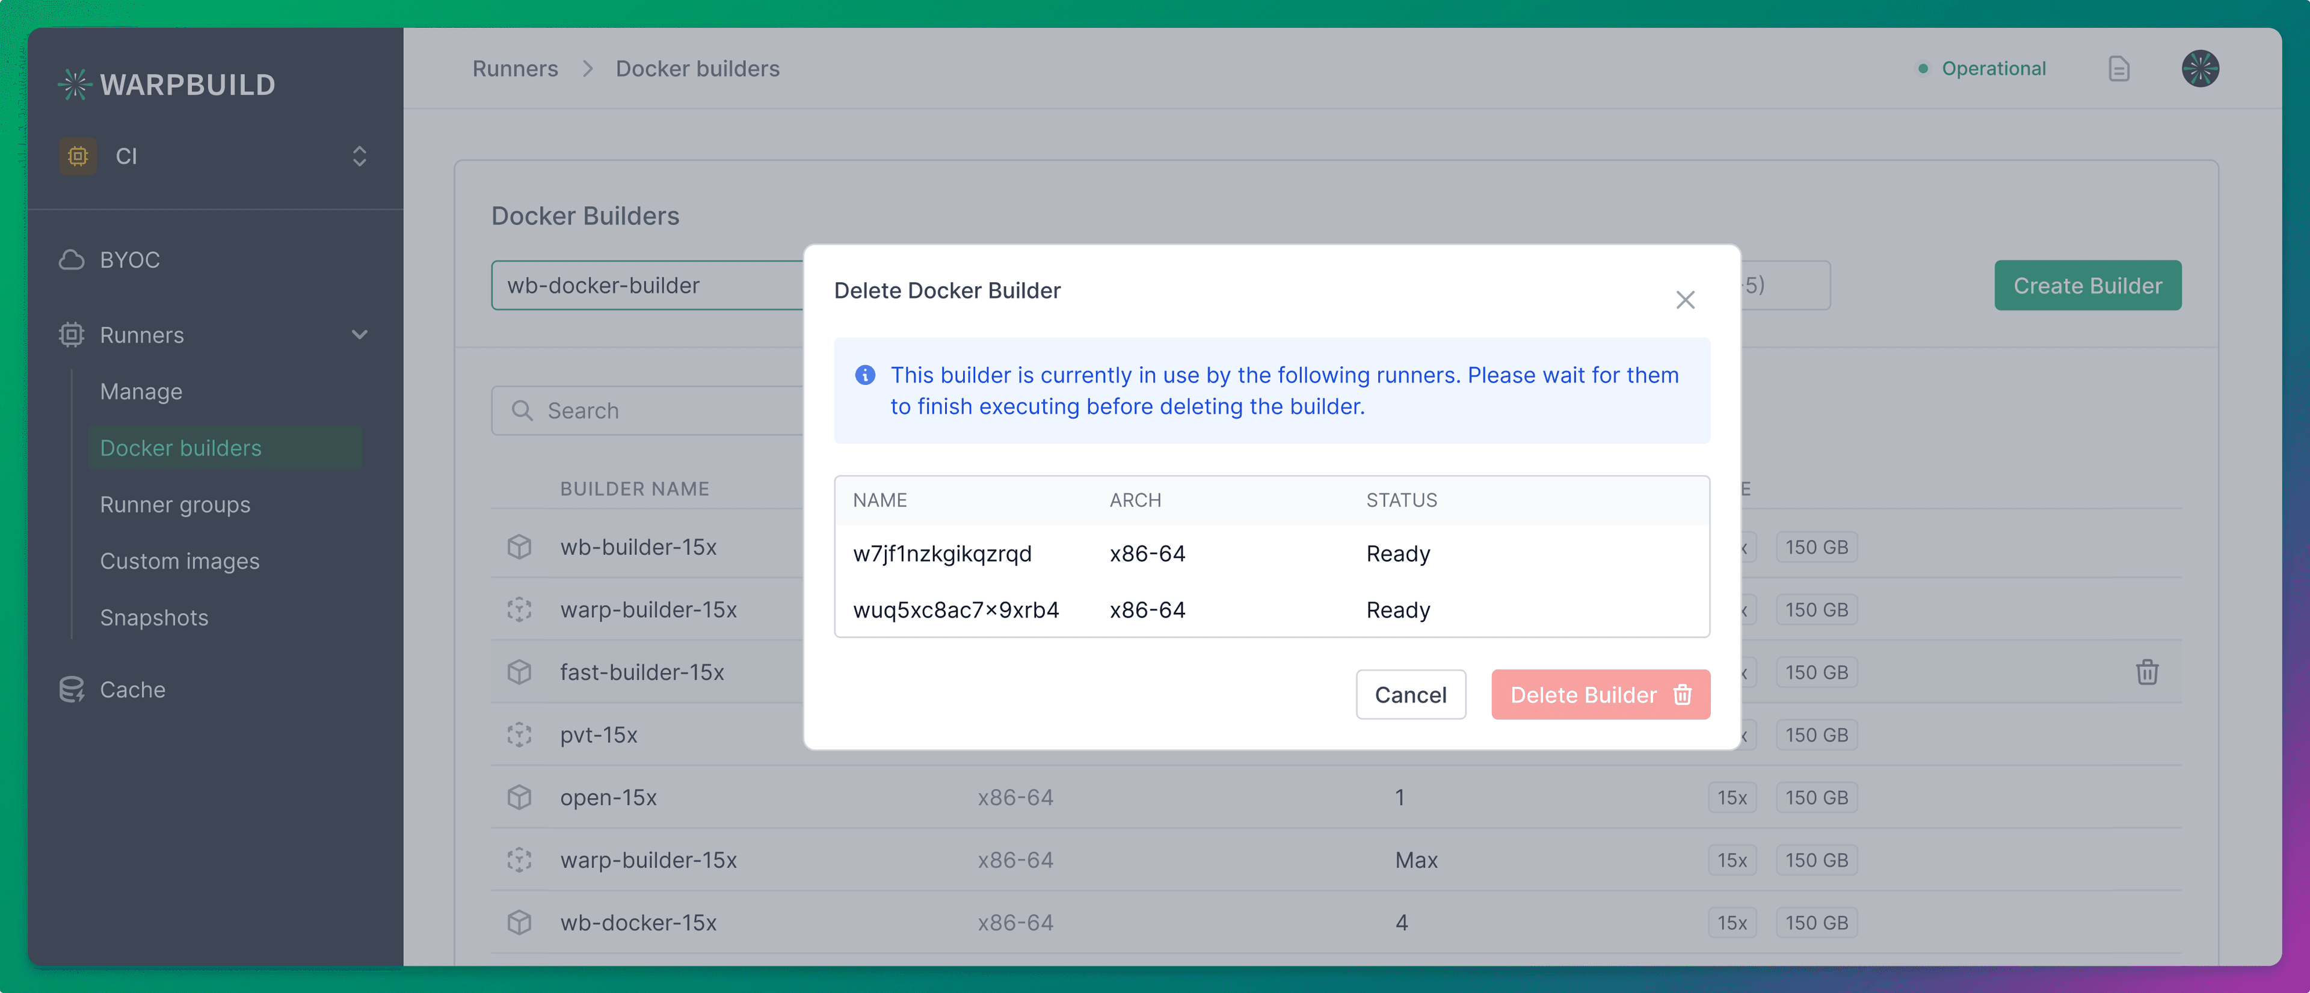This screenshot has width=2310, height=993.
Task: Open the Manage runners page
Action: click(x=141, y=392)
